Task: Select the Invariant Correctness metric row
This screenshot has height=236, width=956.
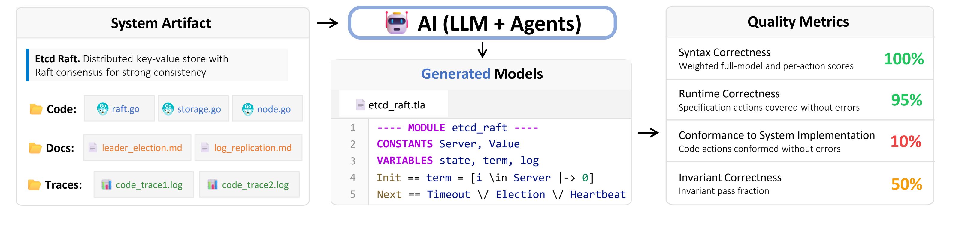Action: [x=799, y=184]
